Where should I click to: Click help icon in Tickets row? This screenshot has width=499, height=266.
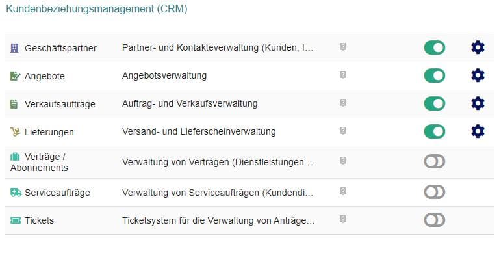pos(343,219)
